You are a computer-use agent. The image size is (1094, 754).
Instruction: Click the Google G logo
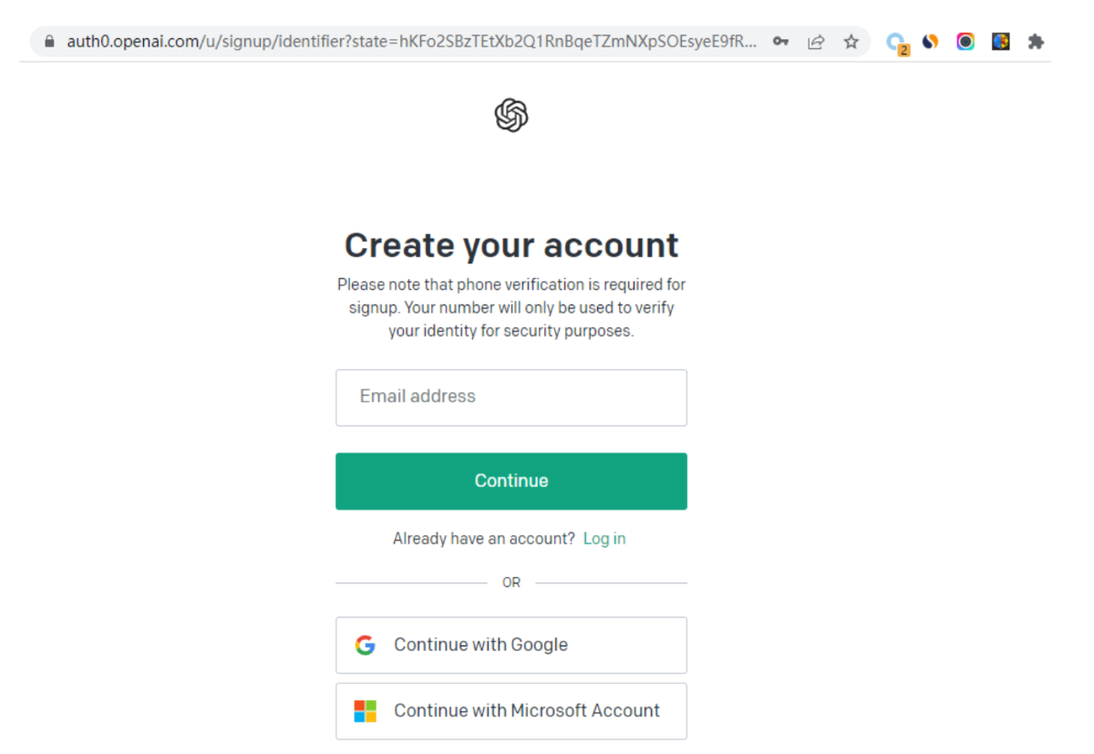[x=366, y=646]
